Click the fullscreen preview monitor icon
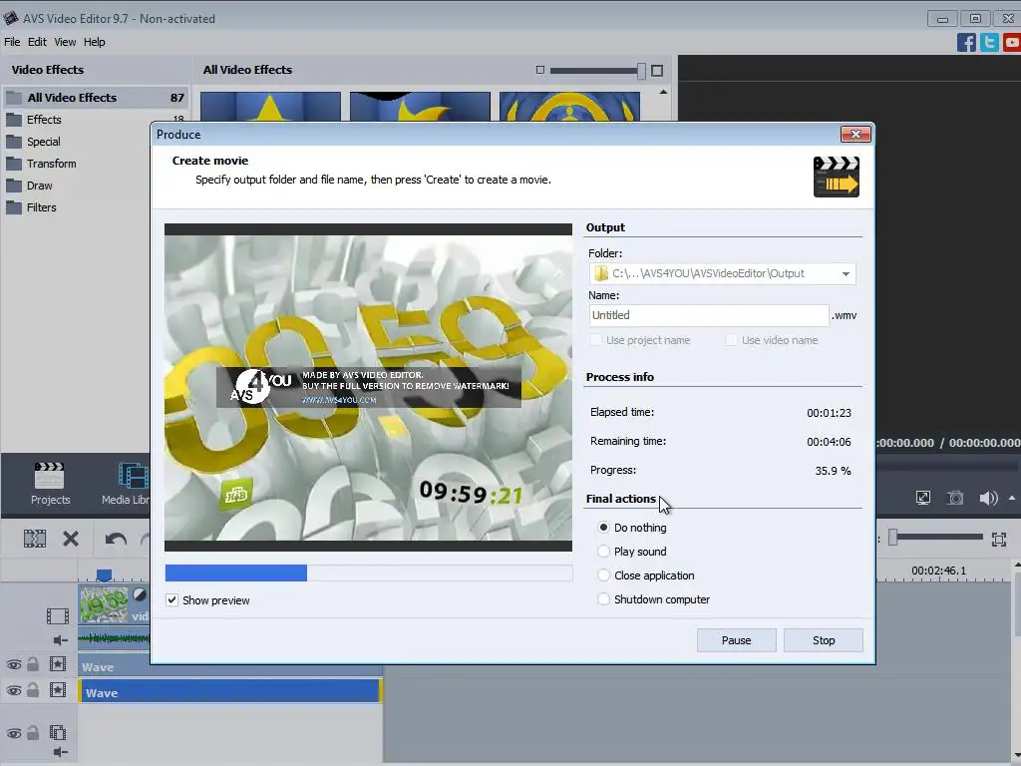 [922, 499]
